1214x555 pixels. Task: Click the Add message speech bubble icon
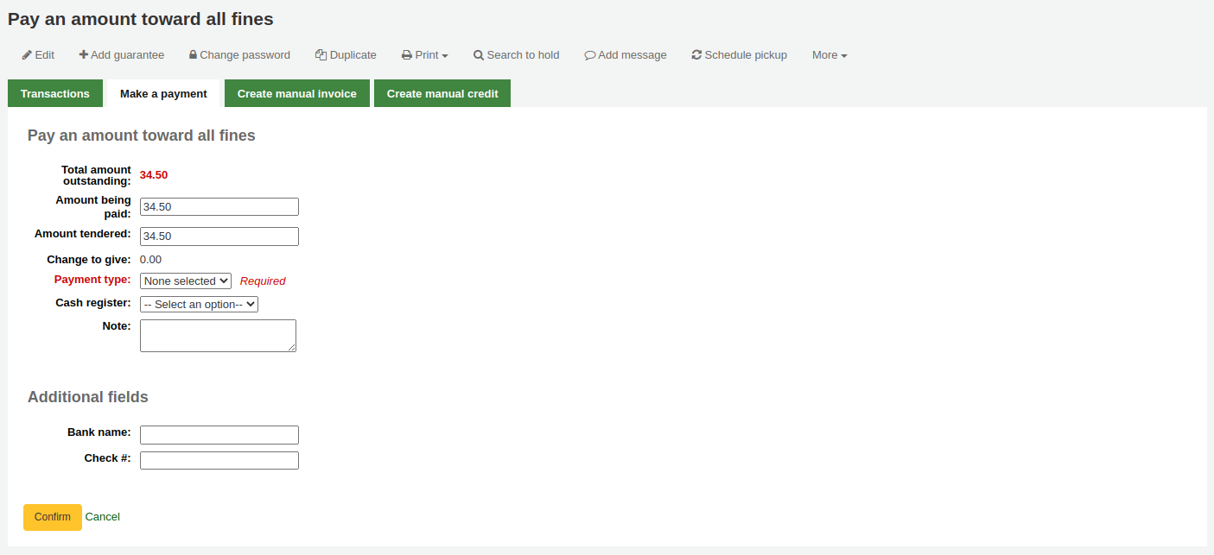point(590,55)
